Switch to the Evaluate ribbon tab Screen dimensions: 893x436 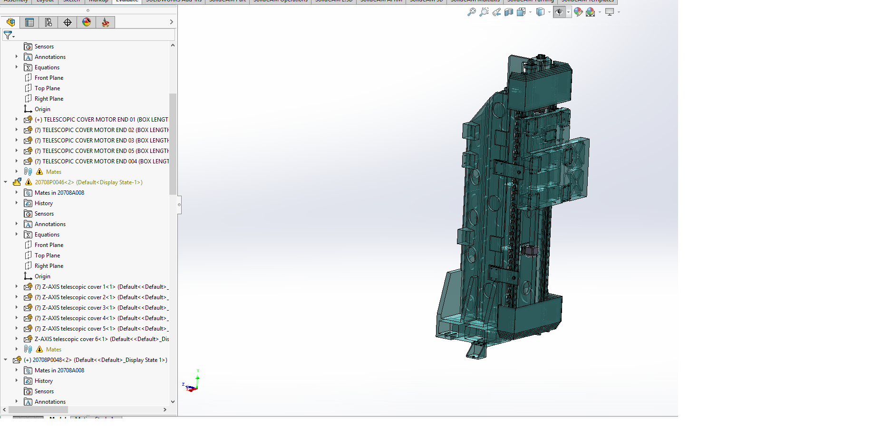[x=126, y=1]
